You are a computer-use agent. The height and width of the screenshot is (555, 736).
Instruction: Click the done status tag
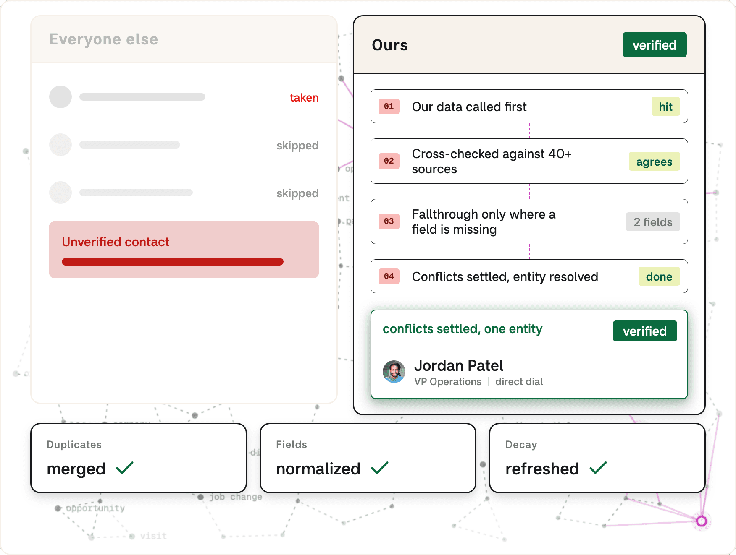click(659, 276)
